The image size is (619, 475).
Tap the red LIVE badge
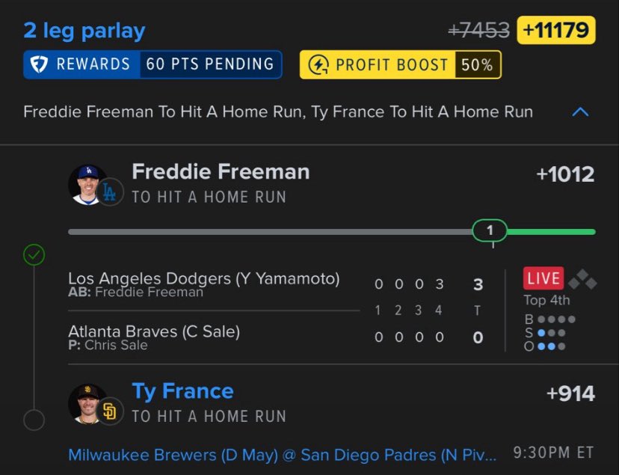coord(543,278)
